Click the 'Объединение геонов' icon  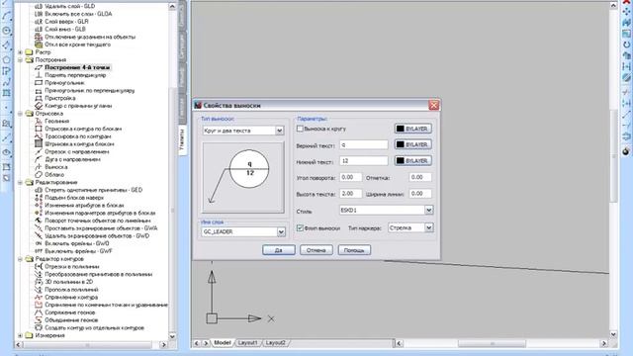[39, 320]
